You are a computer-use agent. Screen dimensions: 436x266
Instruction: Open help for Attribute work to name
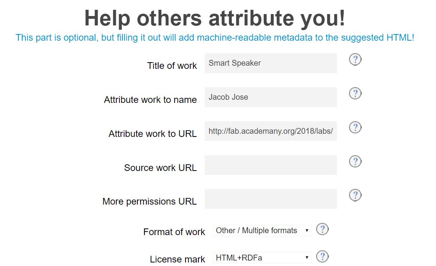355,93
